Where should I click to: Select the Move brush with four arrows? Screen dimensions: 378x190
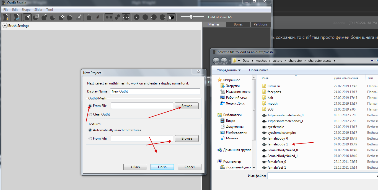[x=62, y=17]
